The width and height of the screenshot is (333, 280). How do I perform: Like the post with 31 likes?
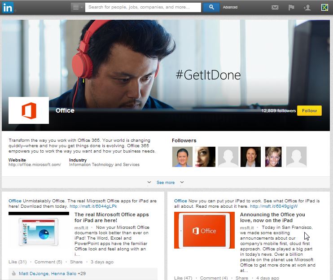pyautogui.click(x=18, y=262)
